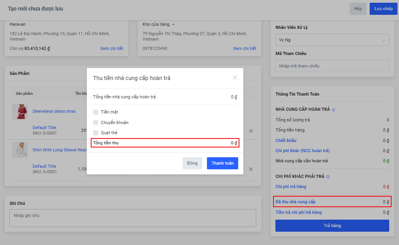Click the Lưu nháp button
The width and height of the screenshot is (399, 245).
[x=383, y=9]
